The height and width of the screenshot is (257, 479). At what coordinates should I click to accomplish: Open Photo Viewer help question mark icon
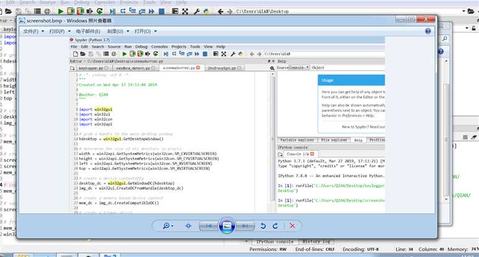[428, 31]
